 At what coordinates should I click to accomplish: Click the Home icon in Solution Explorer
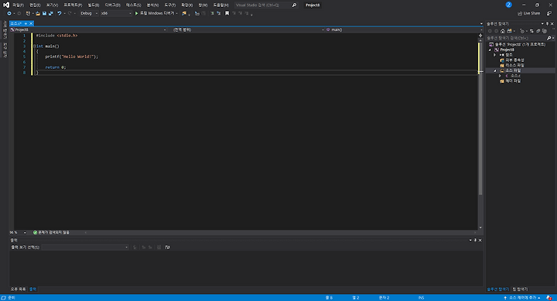pyautogui.click(x=503, y=31)
